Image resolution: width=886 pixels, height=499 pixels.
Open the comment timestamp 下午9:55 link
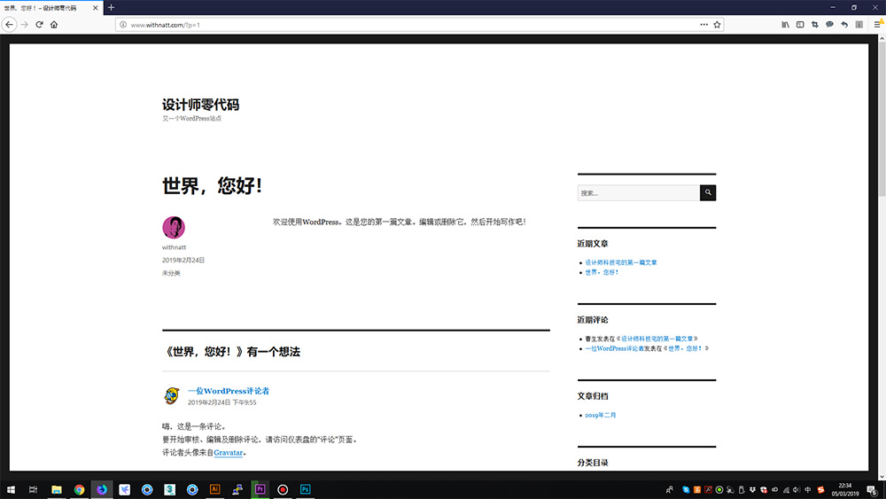coord(222,402)
